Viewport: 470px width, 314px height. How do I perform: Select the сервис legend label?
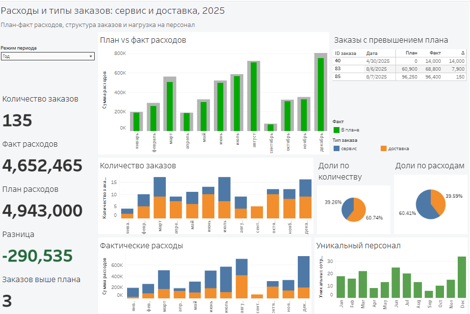(349, 148)
